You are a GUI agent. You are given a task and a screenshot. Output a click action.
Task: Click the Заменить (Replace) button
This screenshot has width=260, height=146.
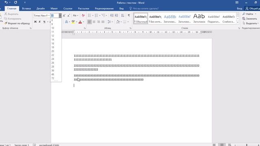click(x=249, y=19)
